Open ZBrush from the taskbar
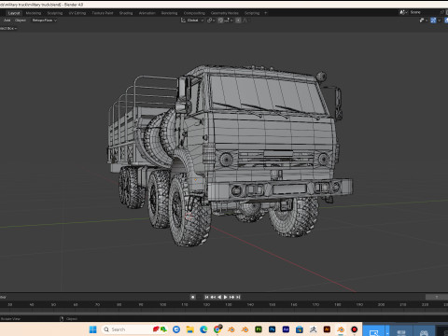Screen dimensions: 448x336 click(x=314, y=329)
